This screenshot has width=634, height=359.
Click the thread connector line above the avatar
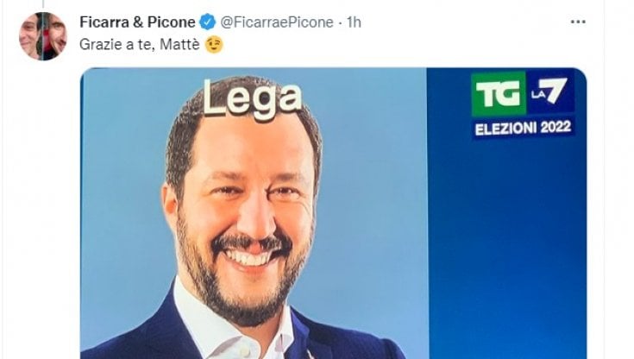coord(43,4)
